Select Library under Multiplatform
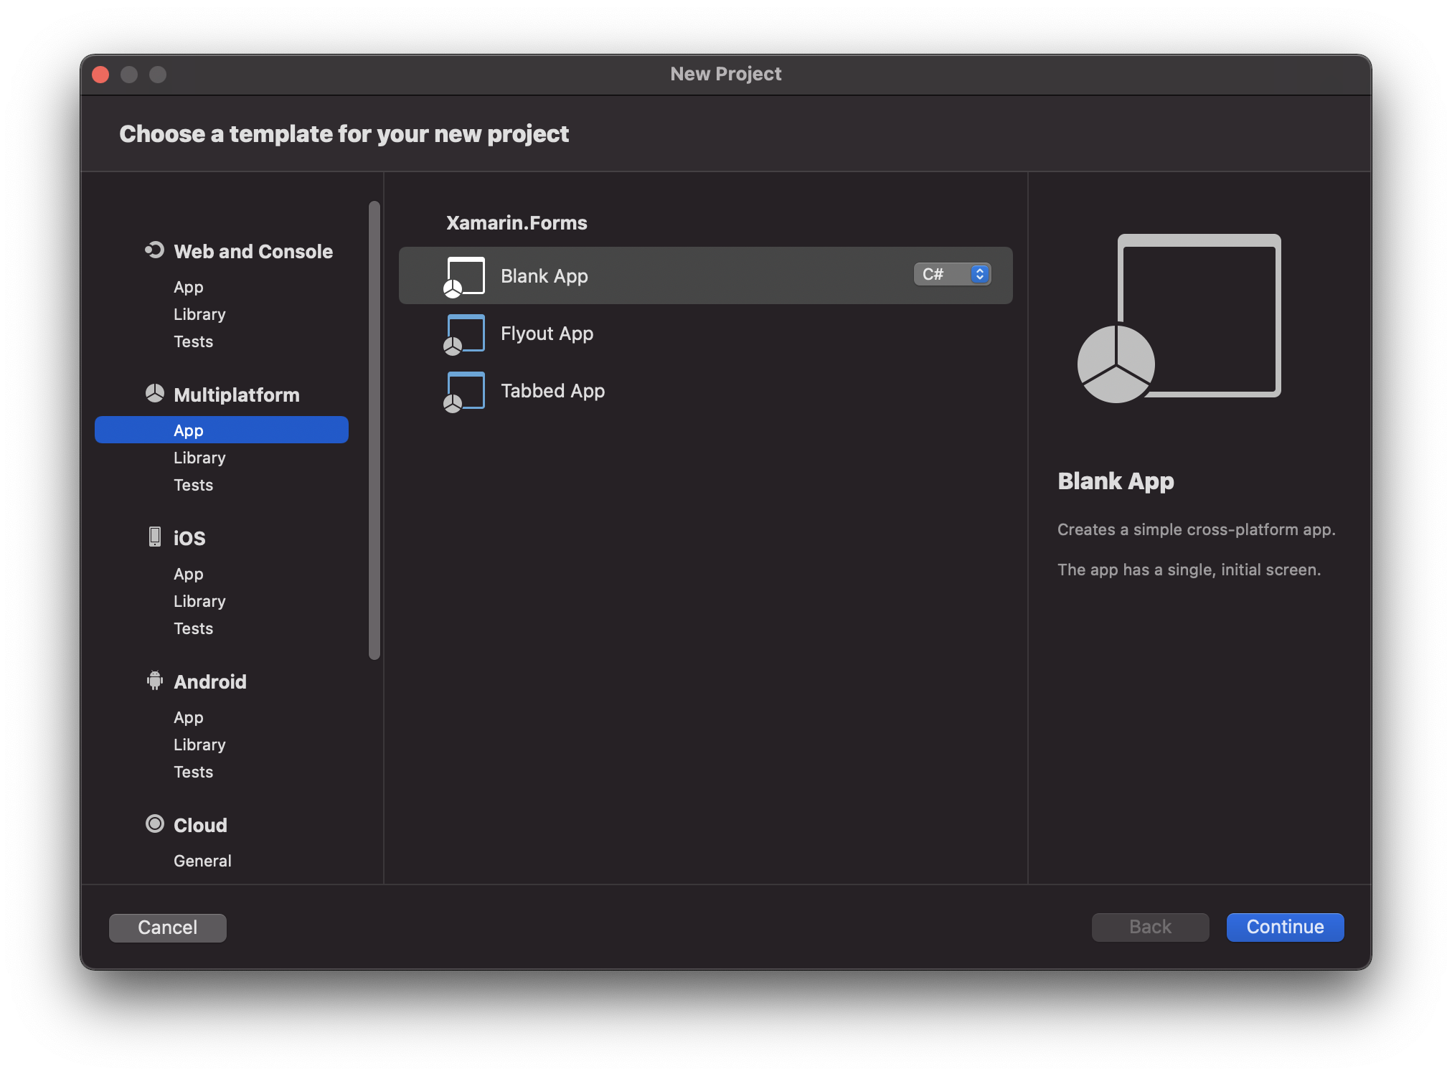The width and height of the screenshot is (1452, 1076). pos(199,458)
